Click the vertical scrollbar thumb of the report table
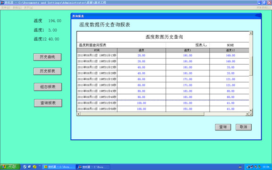This screenshot has width=272, height=170. 251,66
